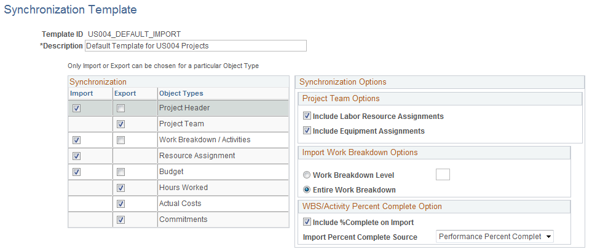Enable Export for Budget row

(121, 172)
